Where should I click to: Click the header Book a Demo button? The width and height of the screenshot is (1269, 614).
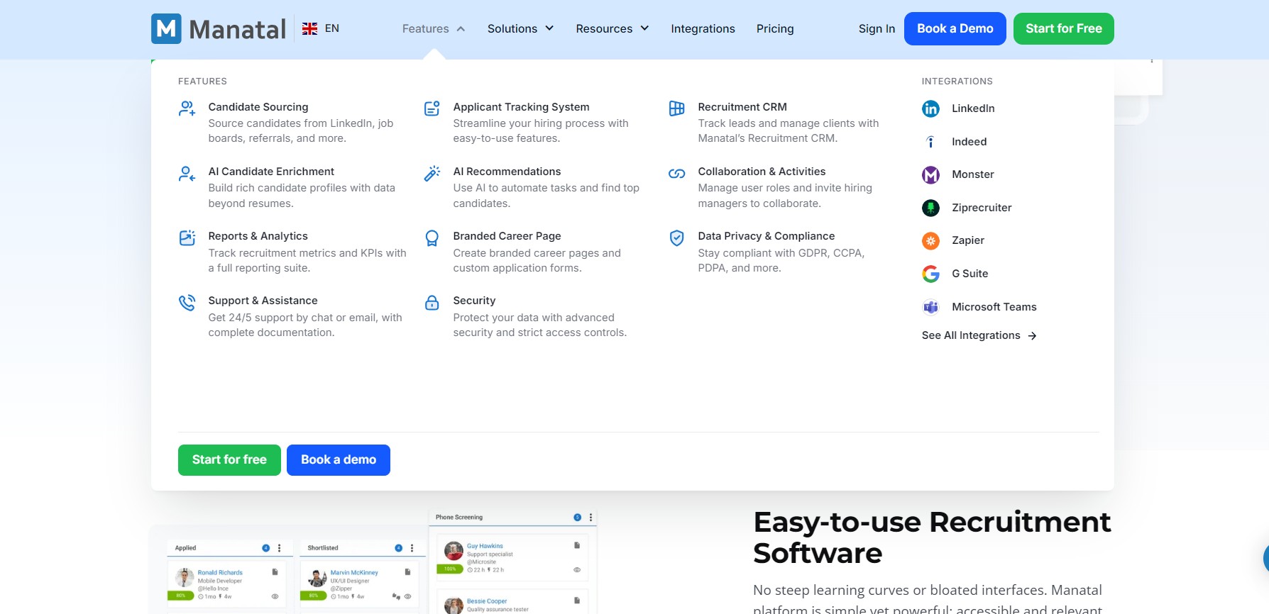(x=955, y=28)
